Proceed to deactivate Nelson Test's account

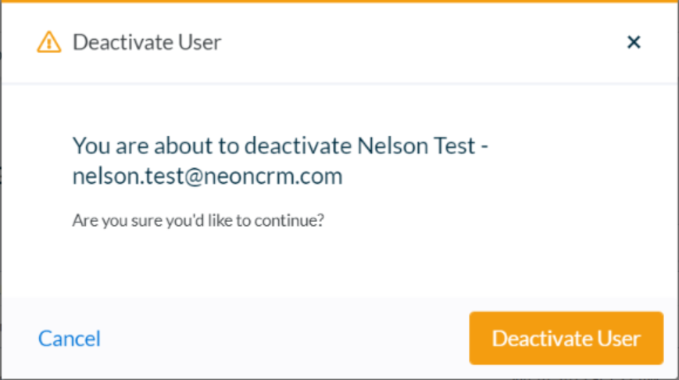pos(566,338)
